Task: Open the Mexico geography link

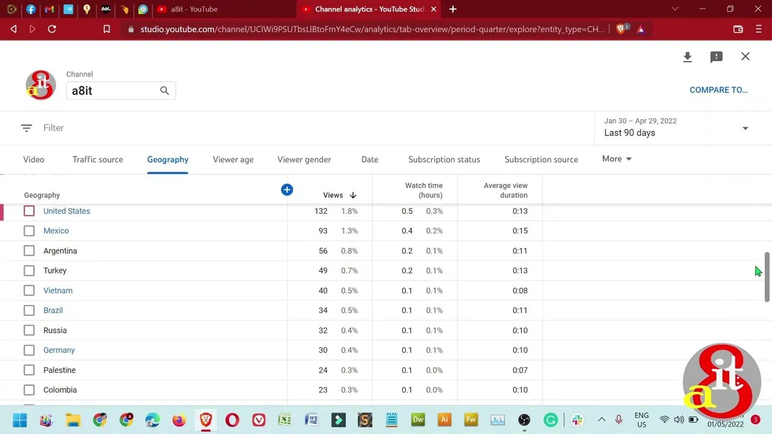Action: [56, 231]
